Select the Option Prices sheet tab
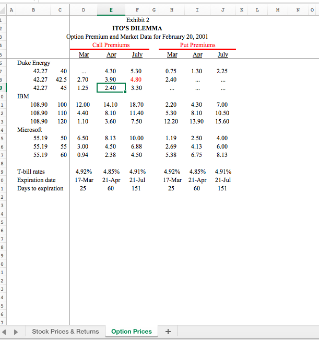This screenshot has height=340, width=319. tap(132, 331)
